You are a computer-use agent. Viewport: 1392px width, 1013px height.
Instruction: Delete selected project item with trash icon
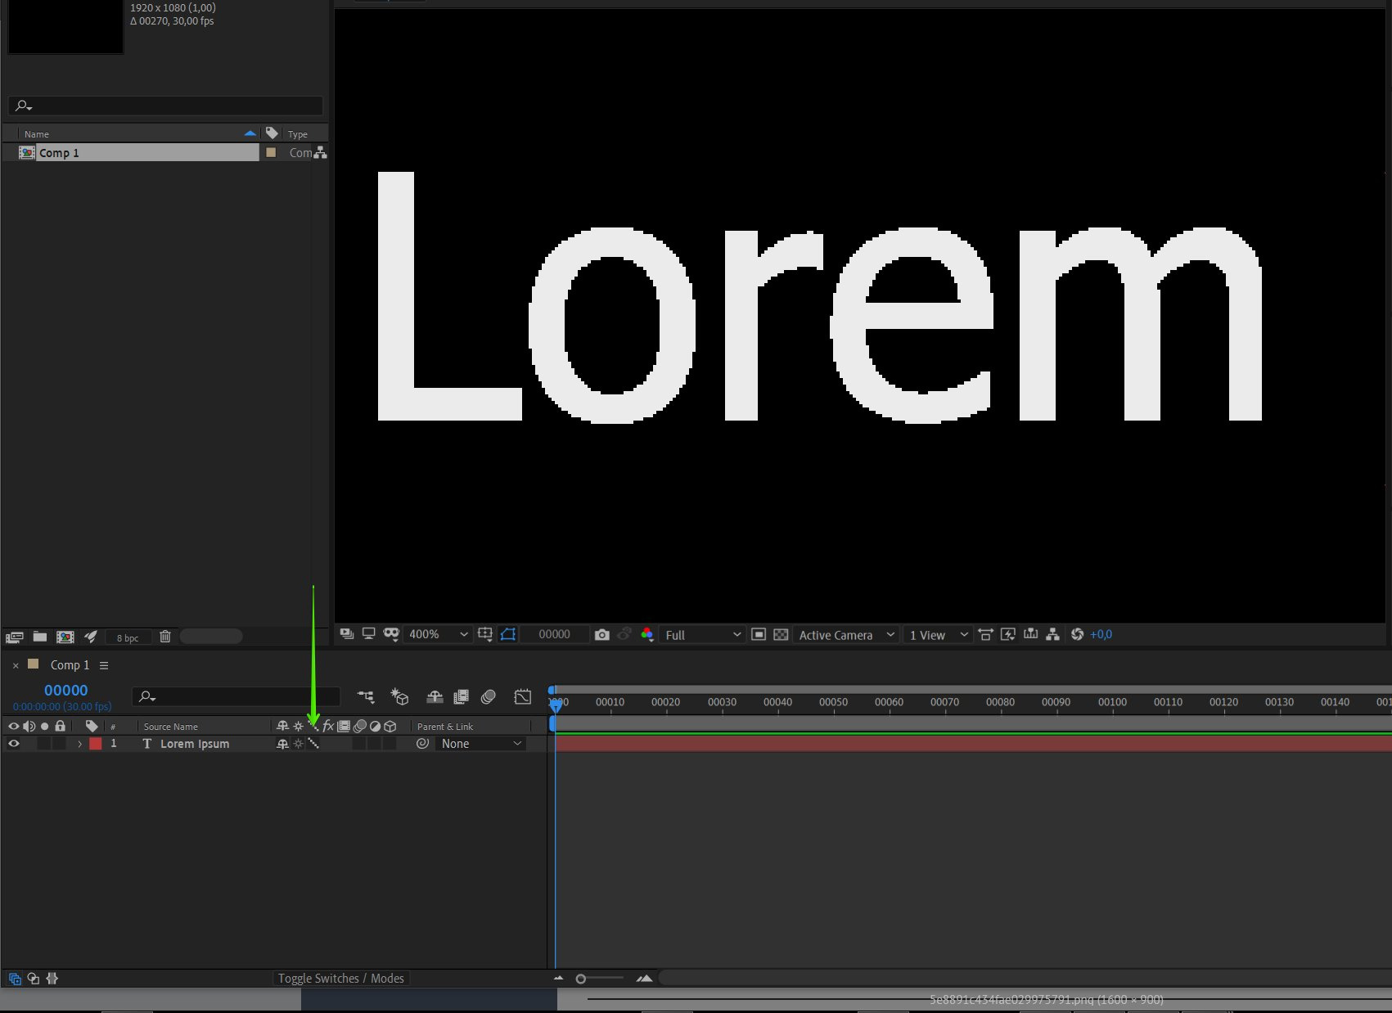click(164, 637)
